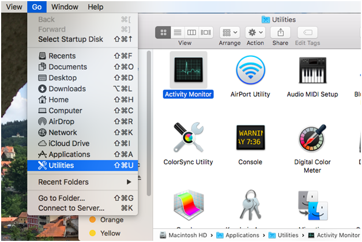Choose iCloud Drive from the Go menu
The width and height of the screenshot is (362, 242).
(82, 143)
